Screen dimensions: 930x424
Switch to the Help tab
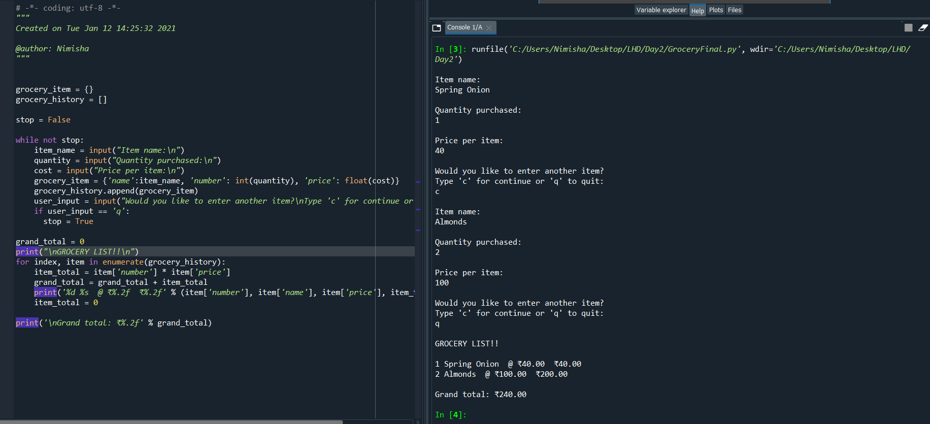point(698,11)
